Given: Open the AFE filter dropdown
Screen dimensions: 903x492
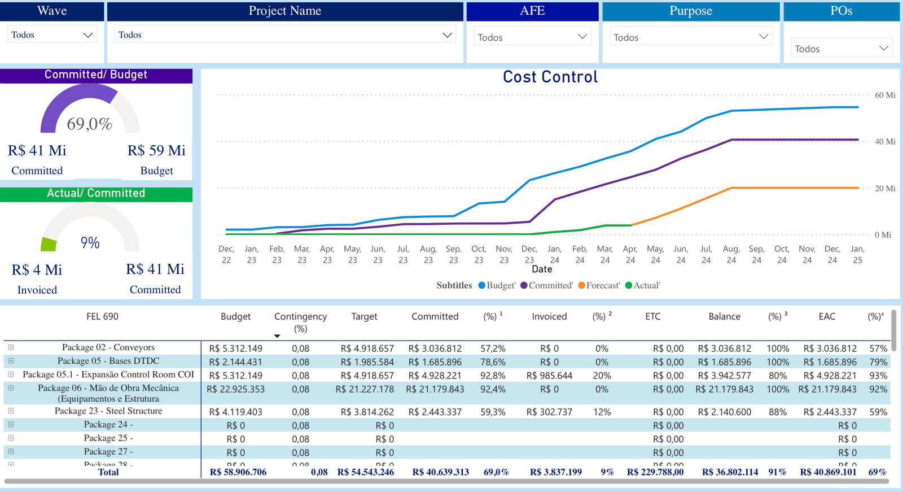Looking at the screenshot, I should [582, 37].
